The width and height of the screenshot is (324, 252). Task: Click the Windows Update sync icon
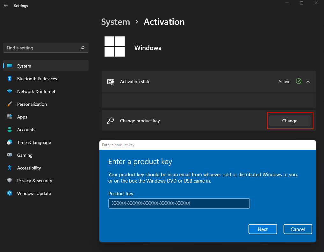point(10,193)
